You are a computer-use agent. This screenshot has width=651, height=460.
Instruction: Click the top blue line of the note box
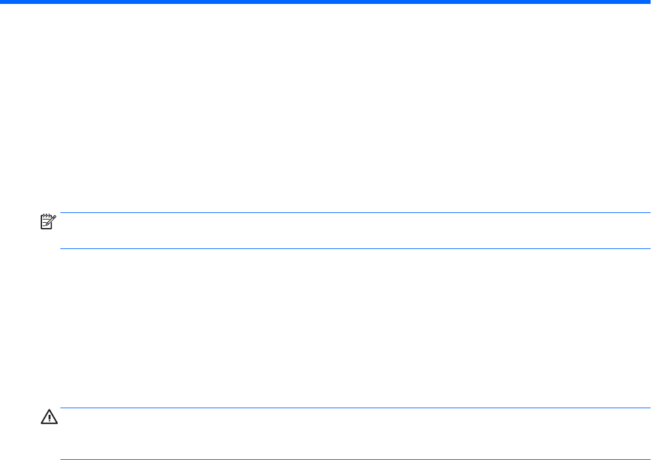[354, 212]
